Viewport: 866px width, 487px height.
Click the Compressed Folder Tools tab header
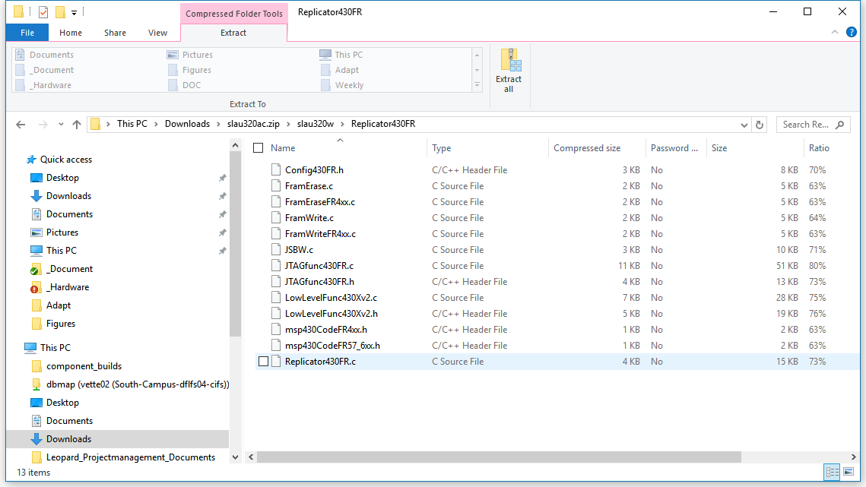click(234, 13)
